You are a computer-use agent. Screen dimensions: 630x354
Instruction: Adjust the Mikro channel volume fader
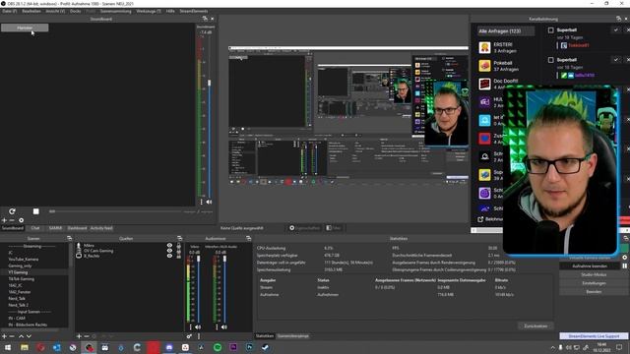(198, 260)
